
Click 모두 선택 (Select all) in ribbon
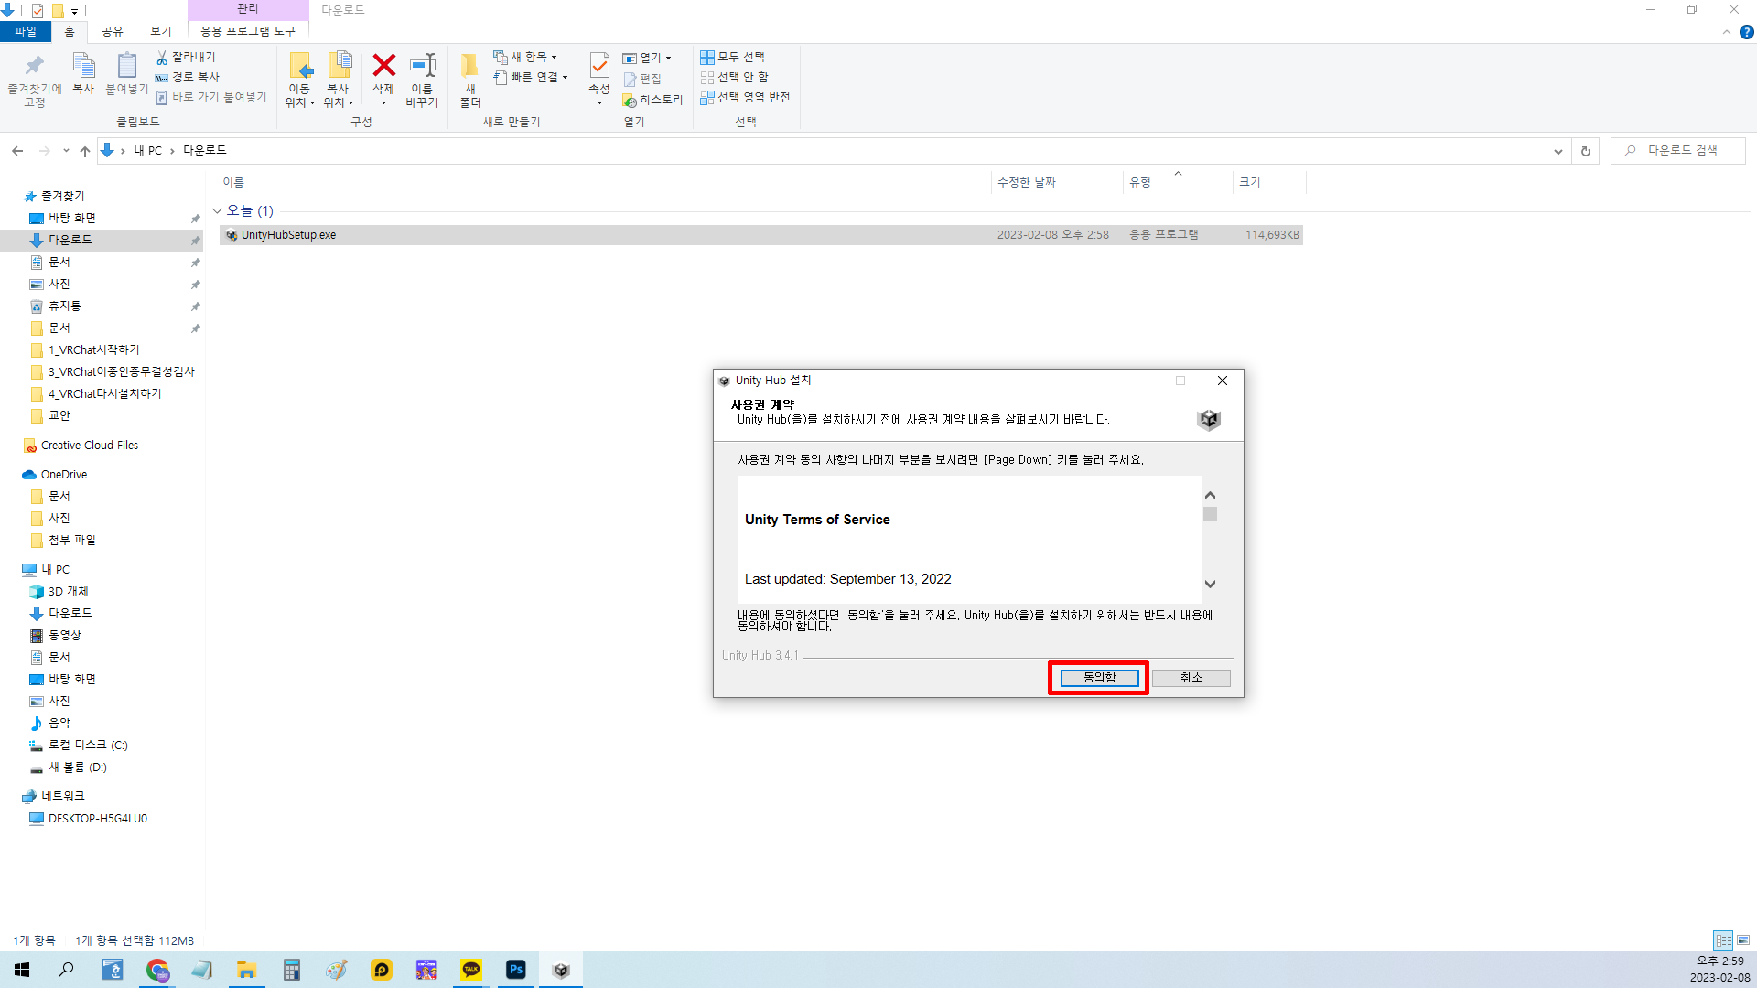(732, 57)
